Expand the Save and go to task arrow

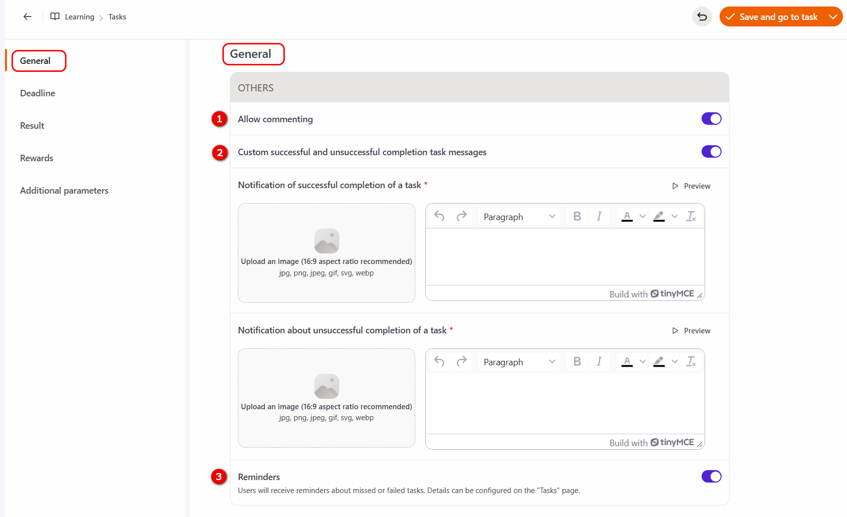pos(833,16)
